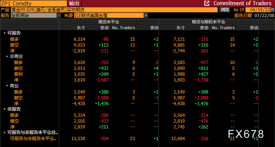Viewport: 275px width, 147px height.
Task: Collapse the 非商业 subsection
Action: click(7, 56)
